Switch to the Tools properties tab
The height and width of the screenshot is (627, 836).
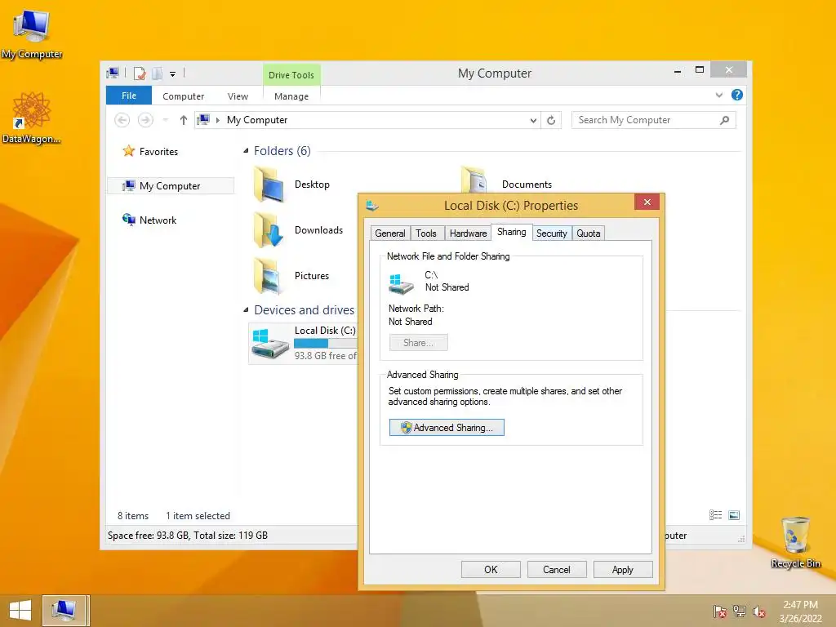coord(426,233)
